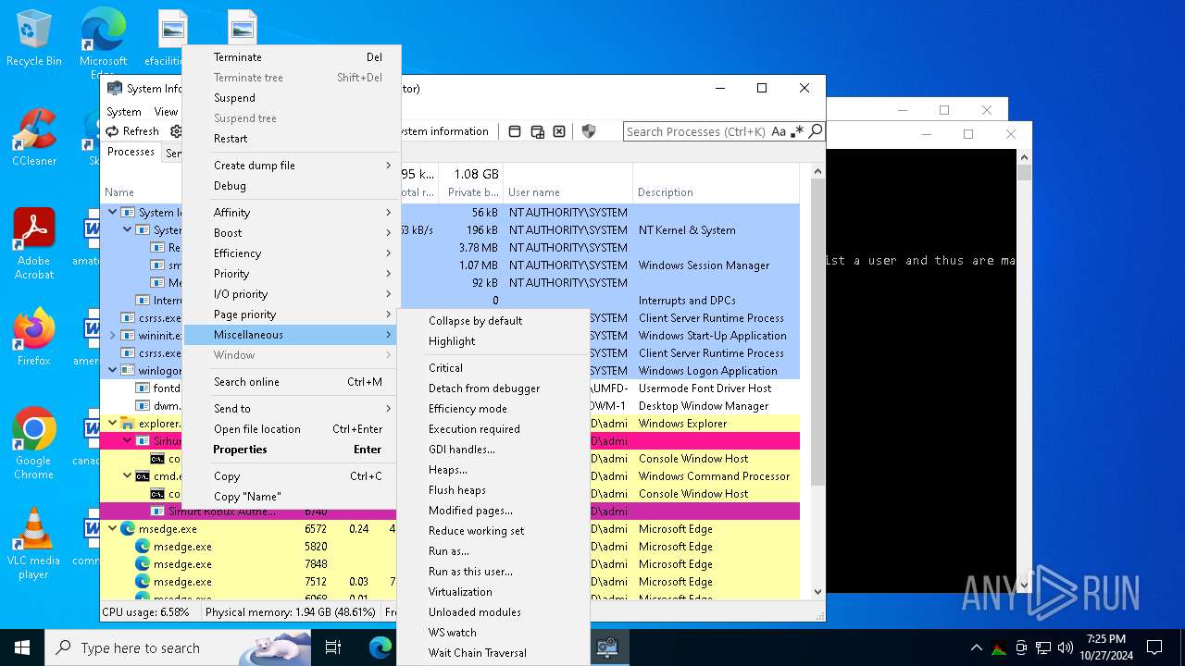Toggle the Critical process option
1185x666 pixels.
tap(493, 368)
